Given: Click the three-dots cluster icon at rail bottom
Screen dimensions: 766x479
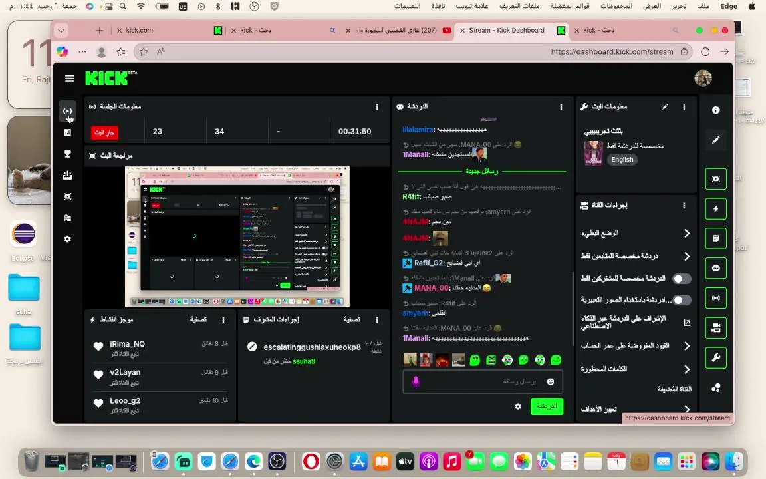Looking at the screenshot, I should [x=715, y=388].
